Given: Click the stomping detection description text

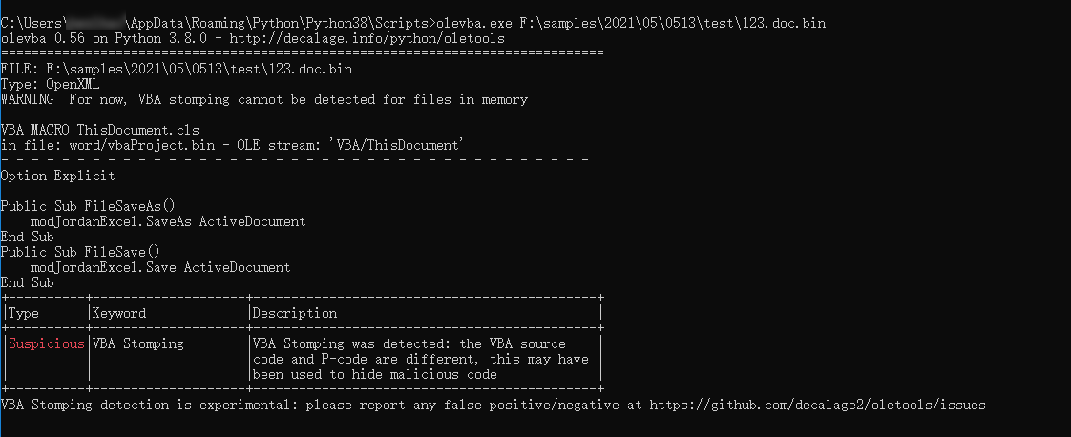Looking at the screenshot, I should click(x=421, y=359).
